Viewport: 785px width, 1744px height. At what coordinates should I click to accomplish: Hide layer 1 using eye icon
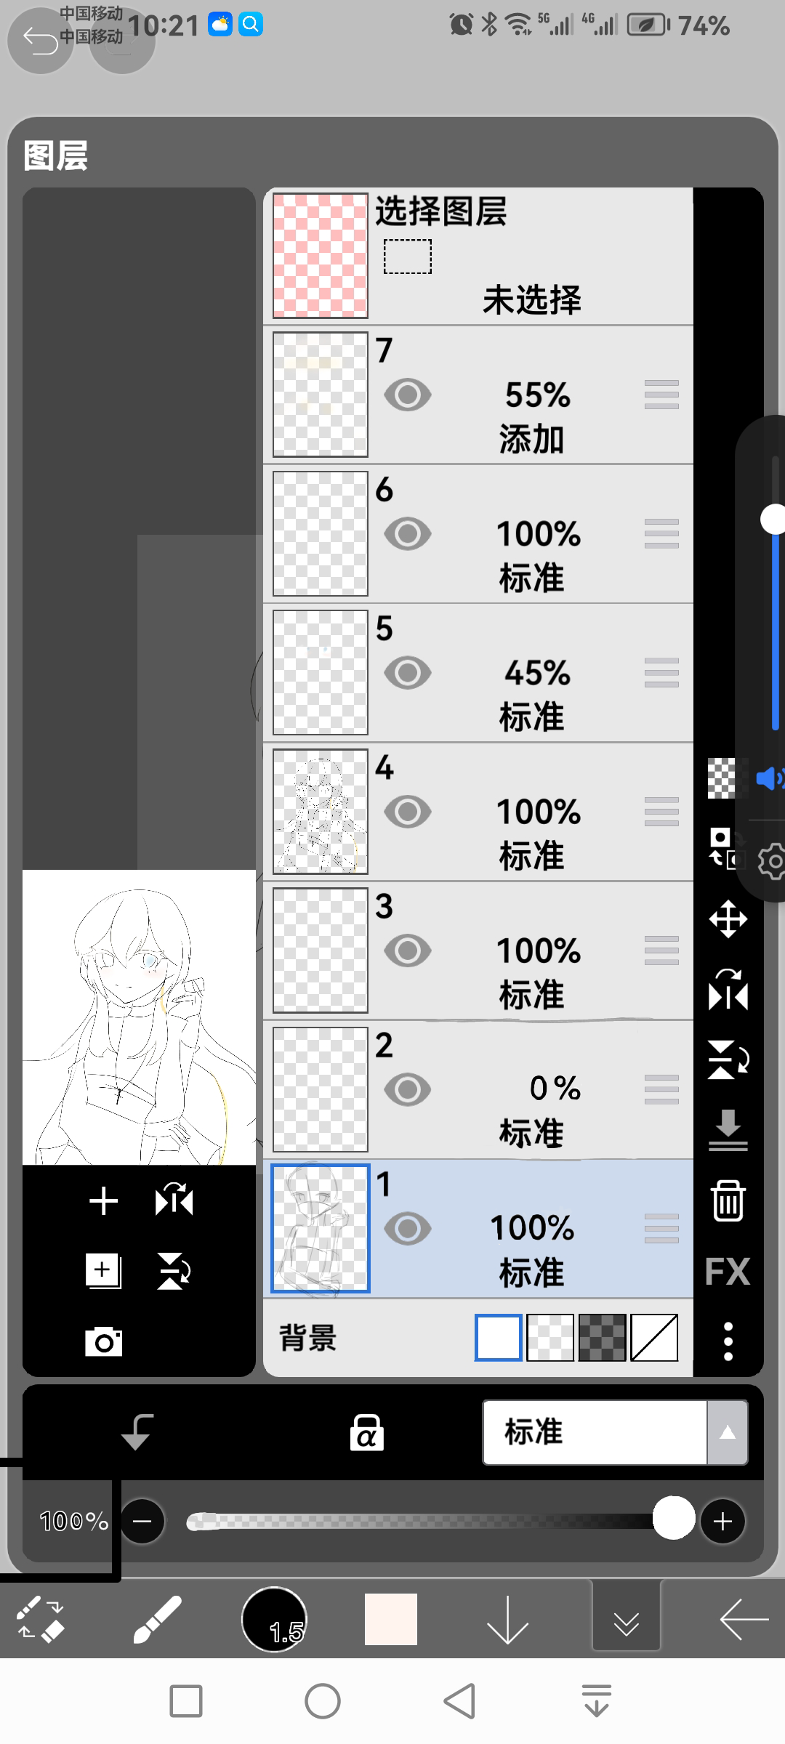408,1229
